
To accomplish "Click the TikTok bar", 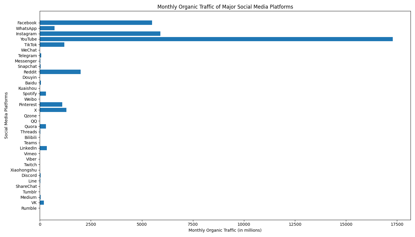I will coord(52,45).
